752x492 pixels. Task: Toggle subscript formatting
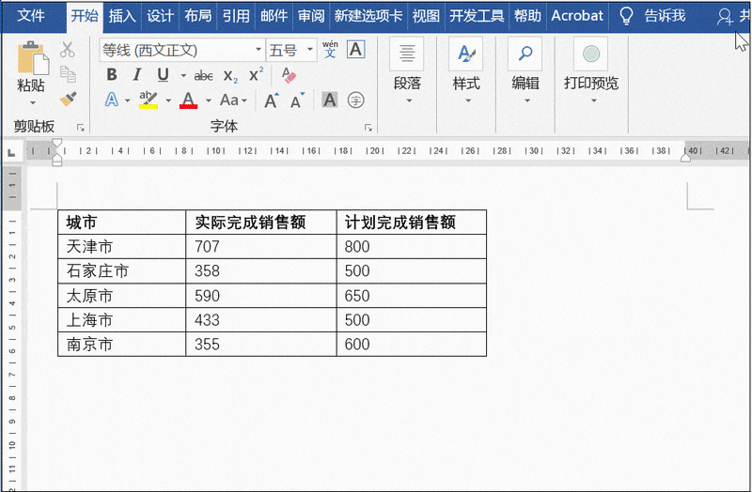tap(230, 76)
